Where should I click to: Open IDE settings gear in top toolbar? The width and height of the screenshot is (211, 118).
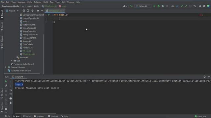click(x=204, y=6)
